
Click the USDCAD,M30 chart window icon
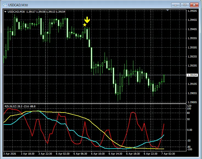pos(5,5)
